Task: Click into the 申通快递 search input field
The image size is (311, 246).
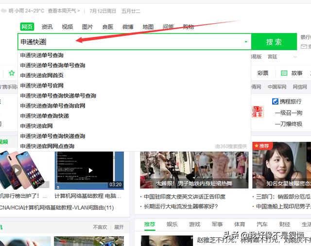Action: pyautogui.click(x=131, y=42)
